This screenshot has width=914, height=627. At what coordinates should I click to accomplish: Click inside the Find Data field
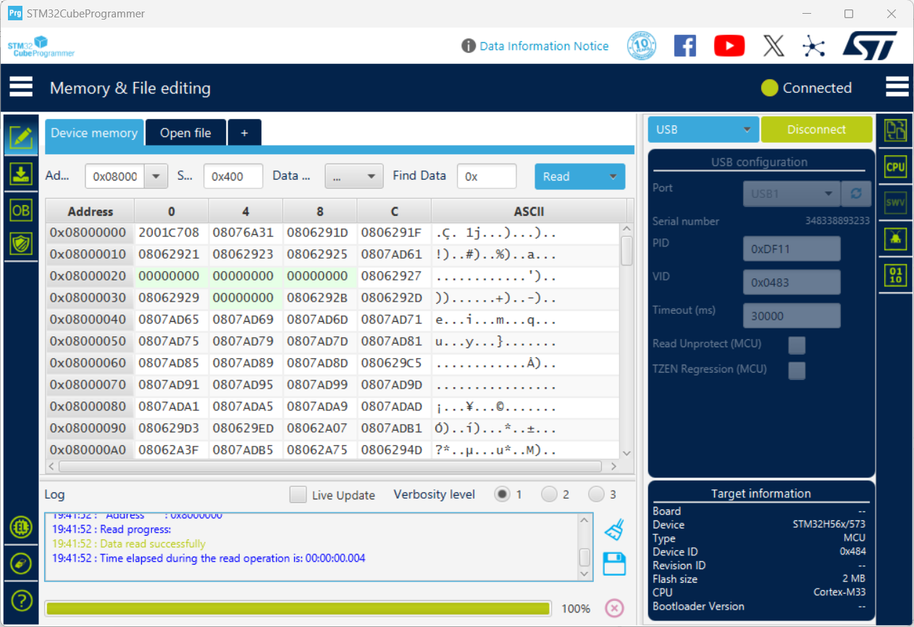tap(487, 176)
